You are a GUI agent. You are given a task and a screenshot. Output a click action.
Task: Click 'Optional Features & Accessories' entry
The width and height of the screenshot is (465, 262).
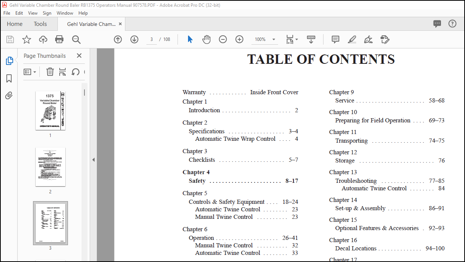coord(377,228)
